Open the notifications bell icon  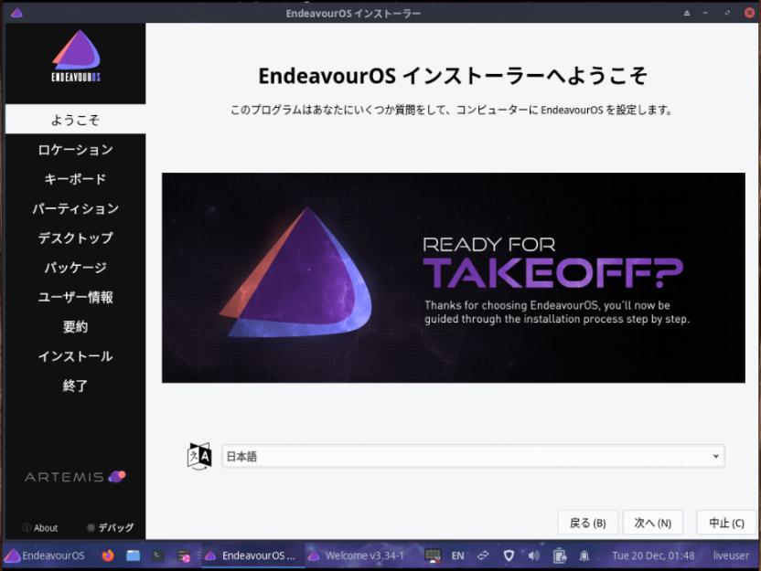click(x=584, y=555)
